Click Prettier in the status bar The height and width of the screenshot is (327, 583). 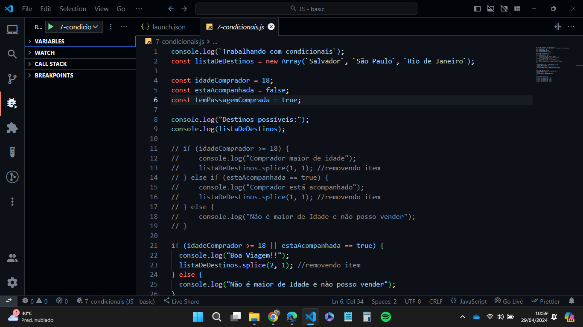point(545,301)
